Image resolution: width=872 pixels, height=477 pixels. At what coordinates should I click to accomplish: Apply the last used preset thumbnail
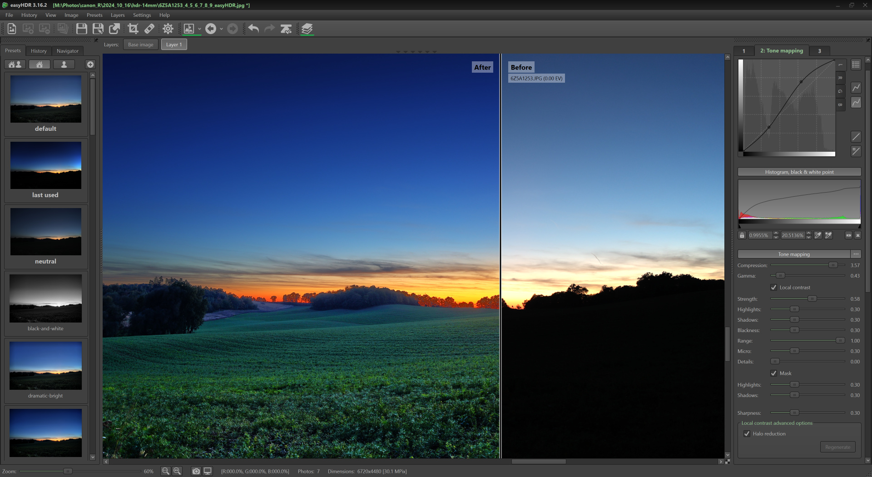click(x=46, y=165)
